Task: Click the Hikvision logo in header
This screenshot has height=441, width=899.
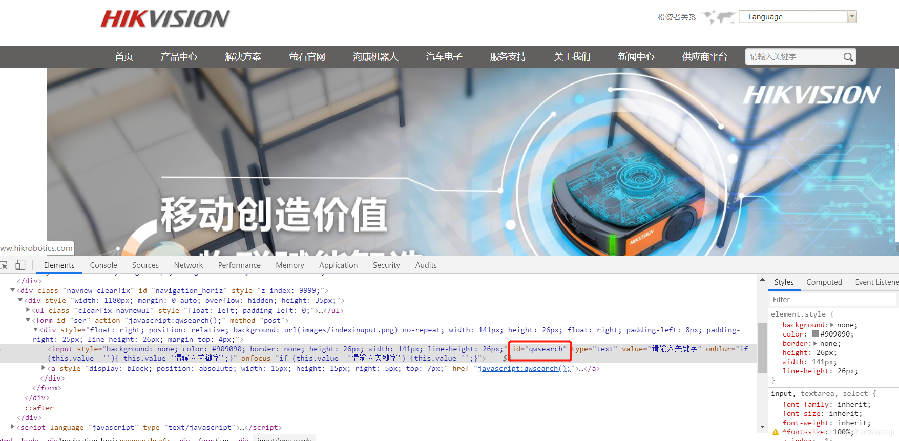Action: pyautogui.click(x=165, y=19)
